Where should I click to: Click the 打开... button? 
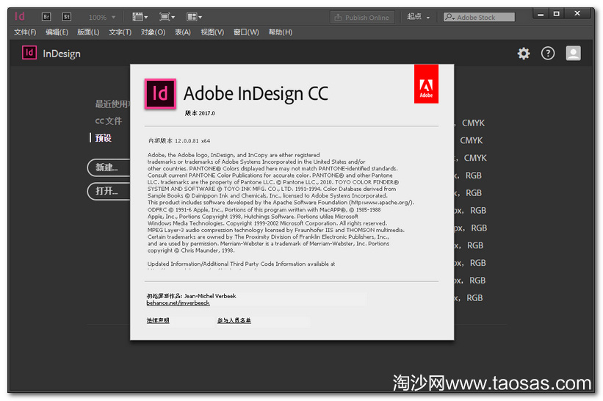click(x=109, y=191)
